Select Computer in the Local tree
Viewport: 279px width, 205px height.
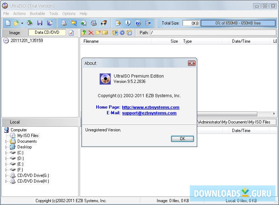click(19, 130)
